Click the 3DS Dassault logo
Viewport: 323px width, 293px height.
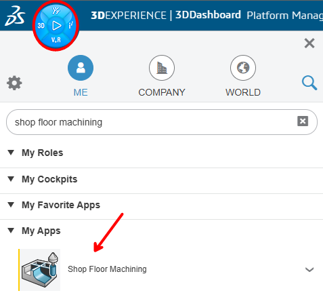15,16
